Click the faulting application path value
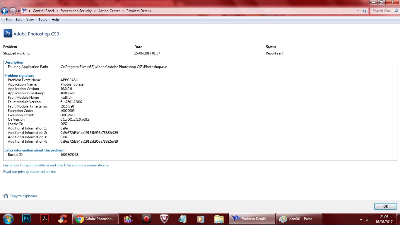Screen dimensions: 400x225 114,67
